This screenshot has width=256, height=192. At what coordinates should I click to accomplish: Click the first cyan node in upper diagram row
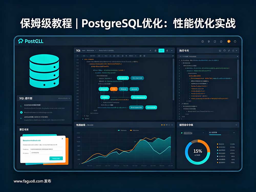click(123, 78)
